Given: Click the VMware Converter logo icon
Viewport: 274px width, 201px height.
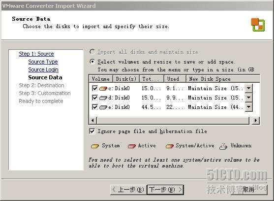Looking at the screenshot, I should (258, 25).
